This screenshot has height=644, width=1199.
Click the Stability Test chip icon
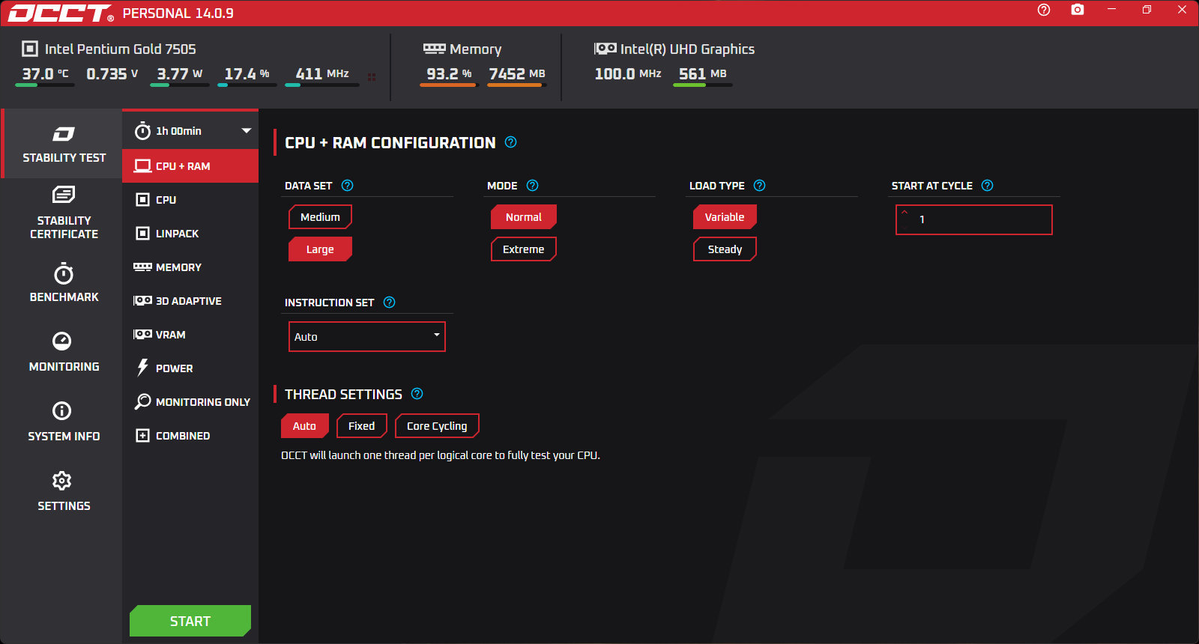click(64, 134)
